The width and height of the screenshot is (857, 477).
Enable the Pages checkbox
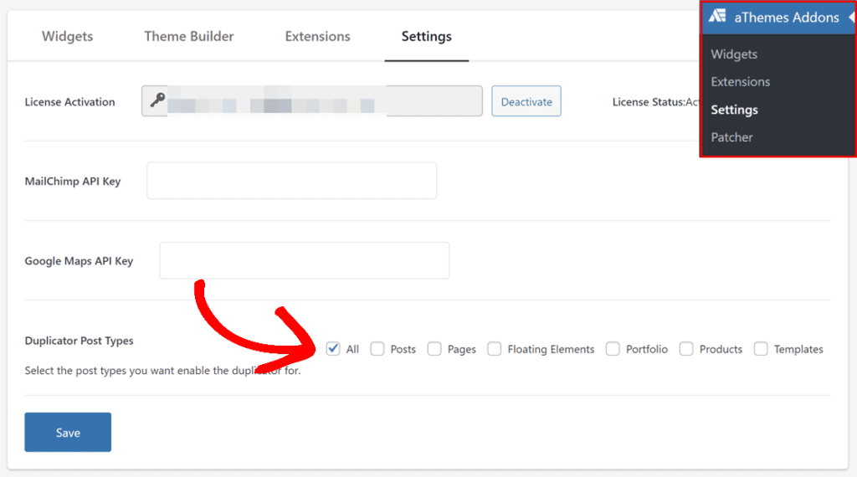coord(434,349)
